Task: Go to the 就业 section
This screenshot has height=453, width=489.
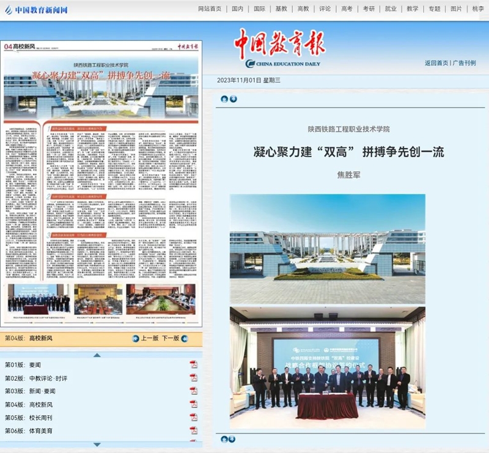Action: pyautogui.click(x=391, y=9)
